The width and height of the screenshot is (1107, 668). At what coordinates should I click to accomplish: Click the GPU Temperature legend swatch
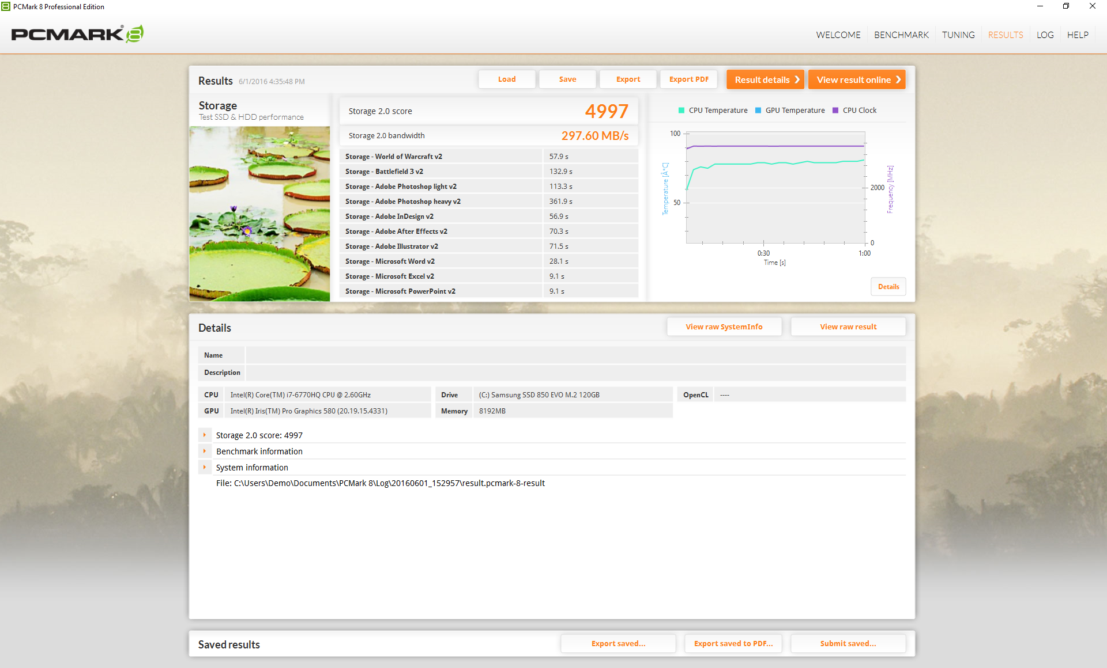pos(758,111)
